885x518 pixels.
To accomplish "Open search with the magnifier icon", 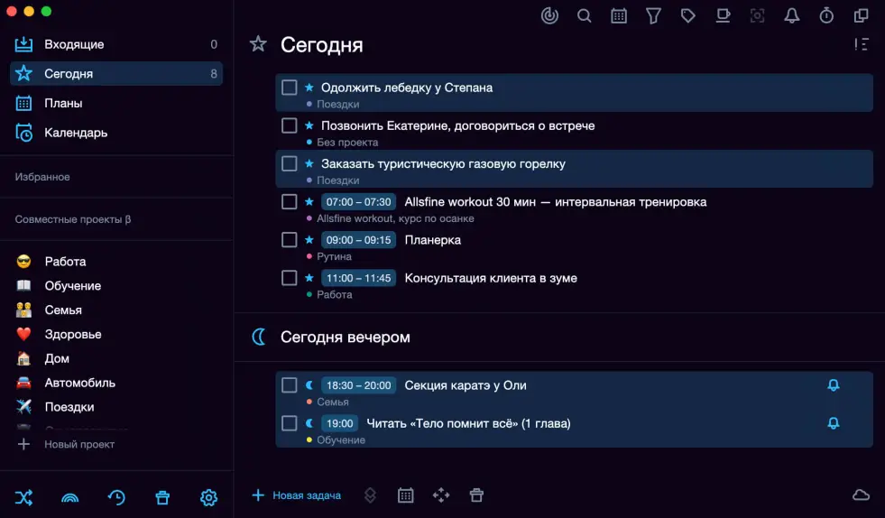I will 585,15.
